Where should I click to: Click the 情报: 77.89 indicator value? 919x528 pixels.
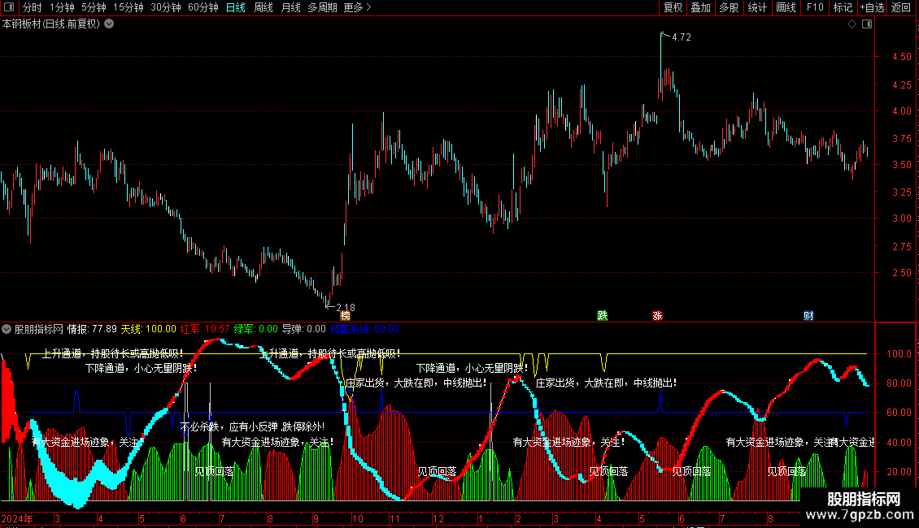pyautogui.click(x=92, y=329)
